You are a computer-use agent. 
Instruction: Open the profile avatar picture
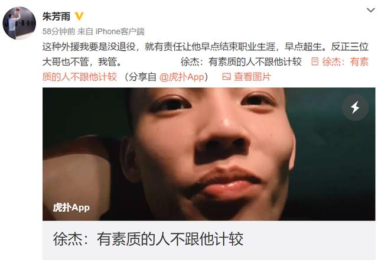19,23
